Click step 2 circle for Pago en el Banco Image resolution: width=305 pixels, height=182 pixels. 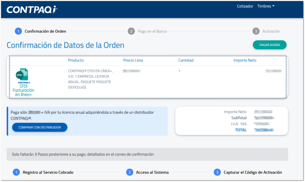click(131, 31)
